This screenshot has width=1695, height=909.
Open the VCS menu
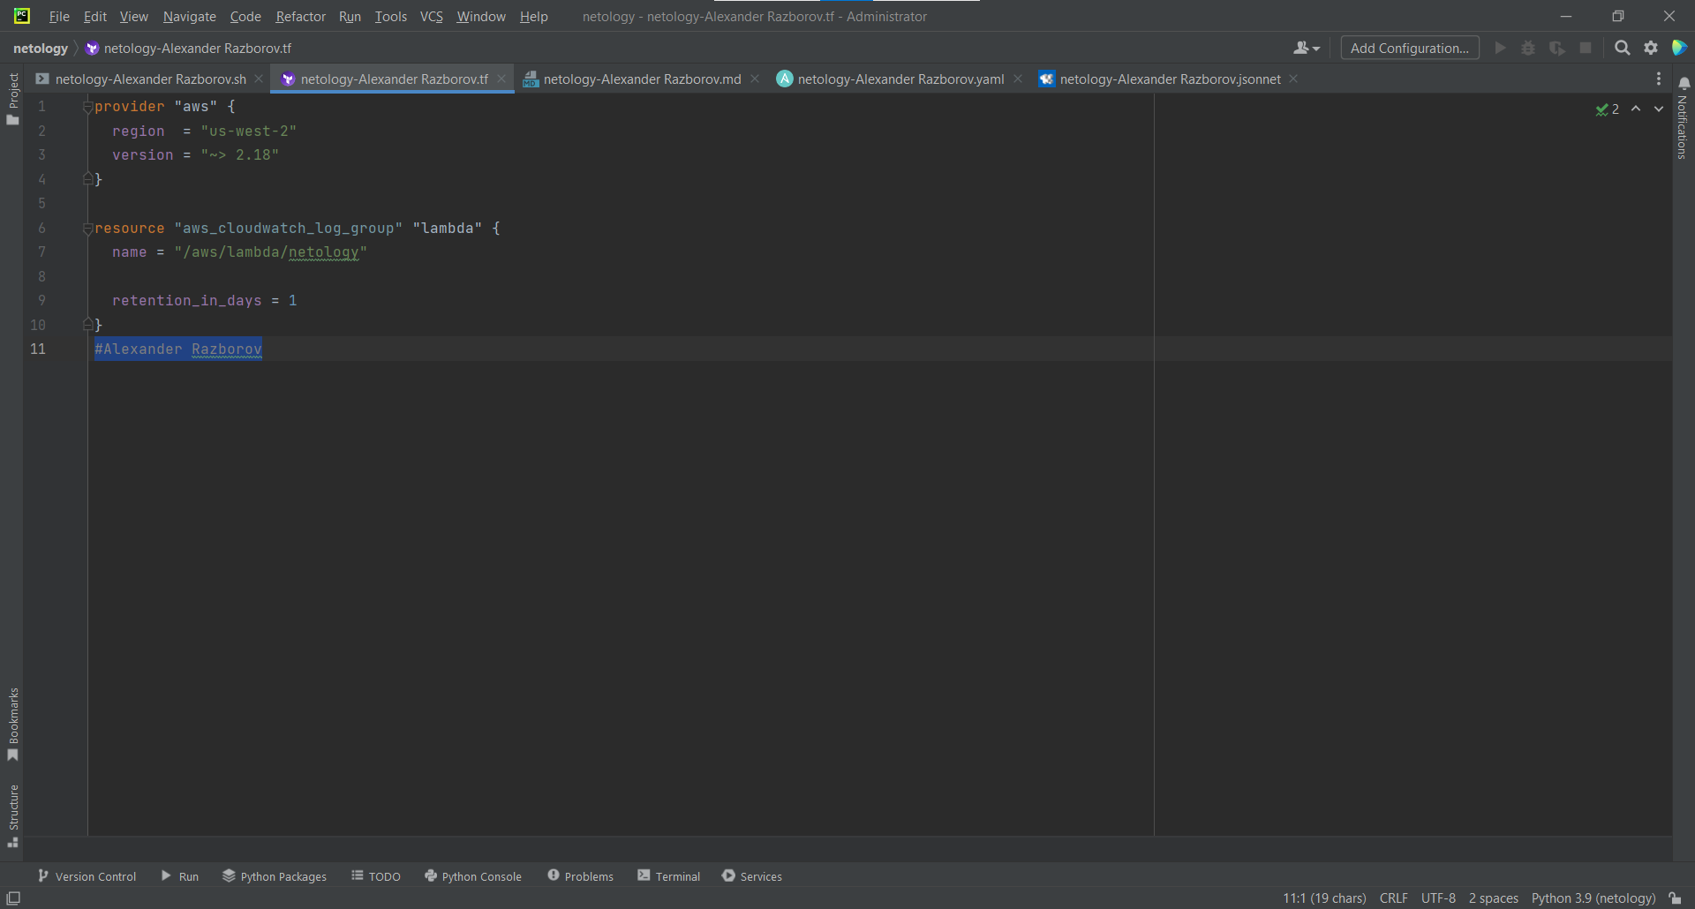[431, 16]
